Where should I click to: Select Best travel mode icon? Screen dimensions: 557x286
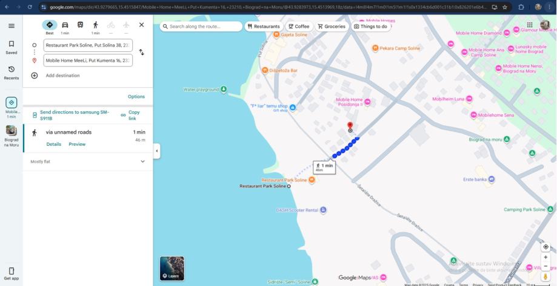point(50,25)
